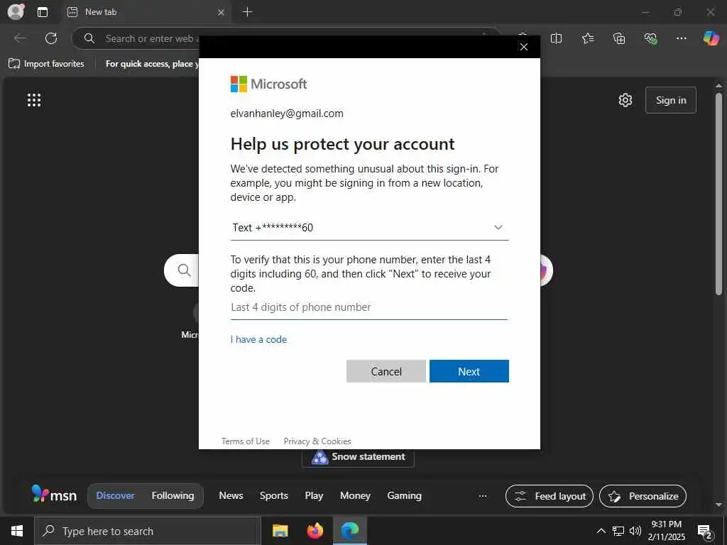Close the Microsoft sign-in dialog

(524, 47)
